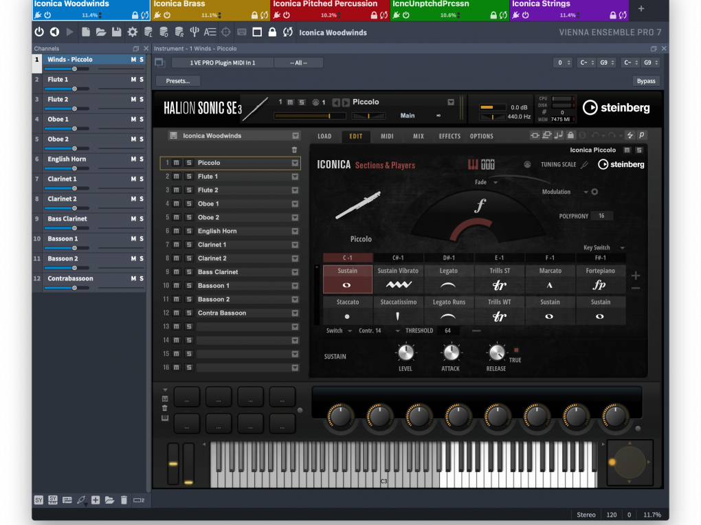Click the speaker icon in the main toolbar
The image size is (701, 525).
pos(54,32)
